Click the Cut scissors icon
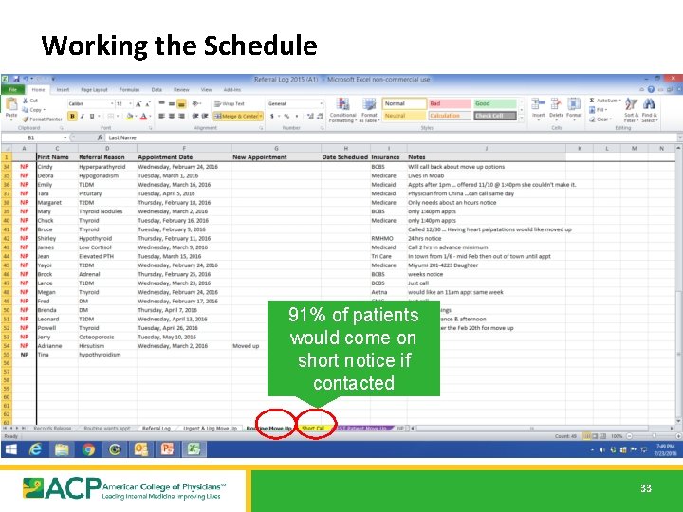Viewport: 683px width, 512px height. tap(26, 101)
